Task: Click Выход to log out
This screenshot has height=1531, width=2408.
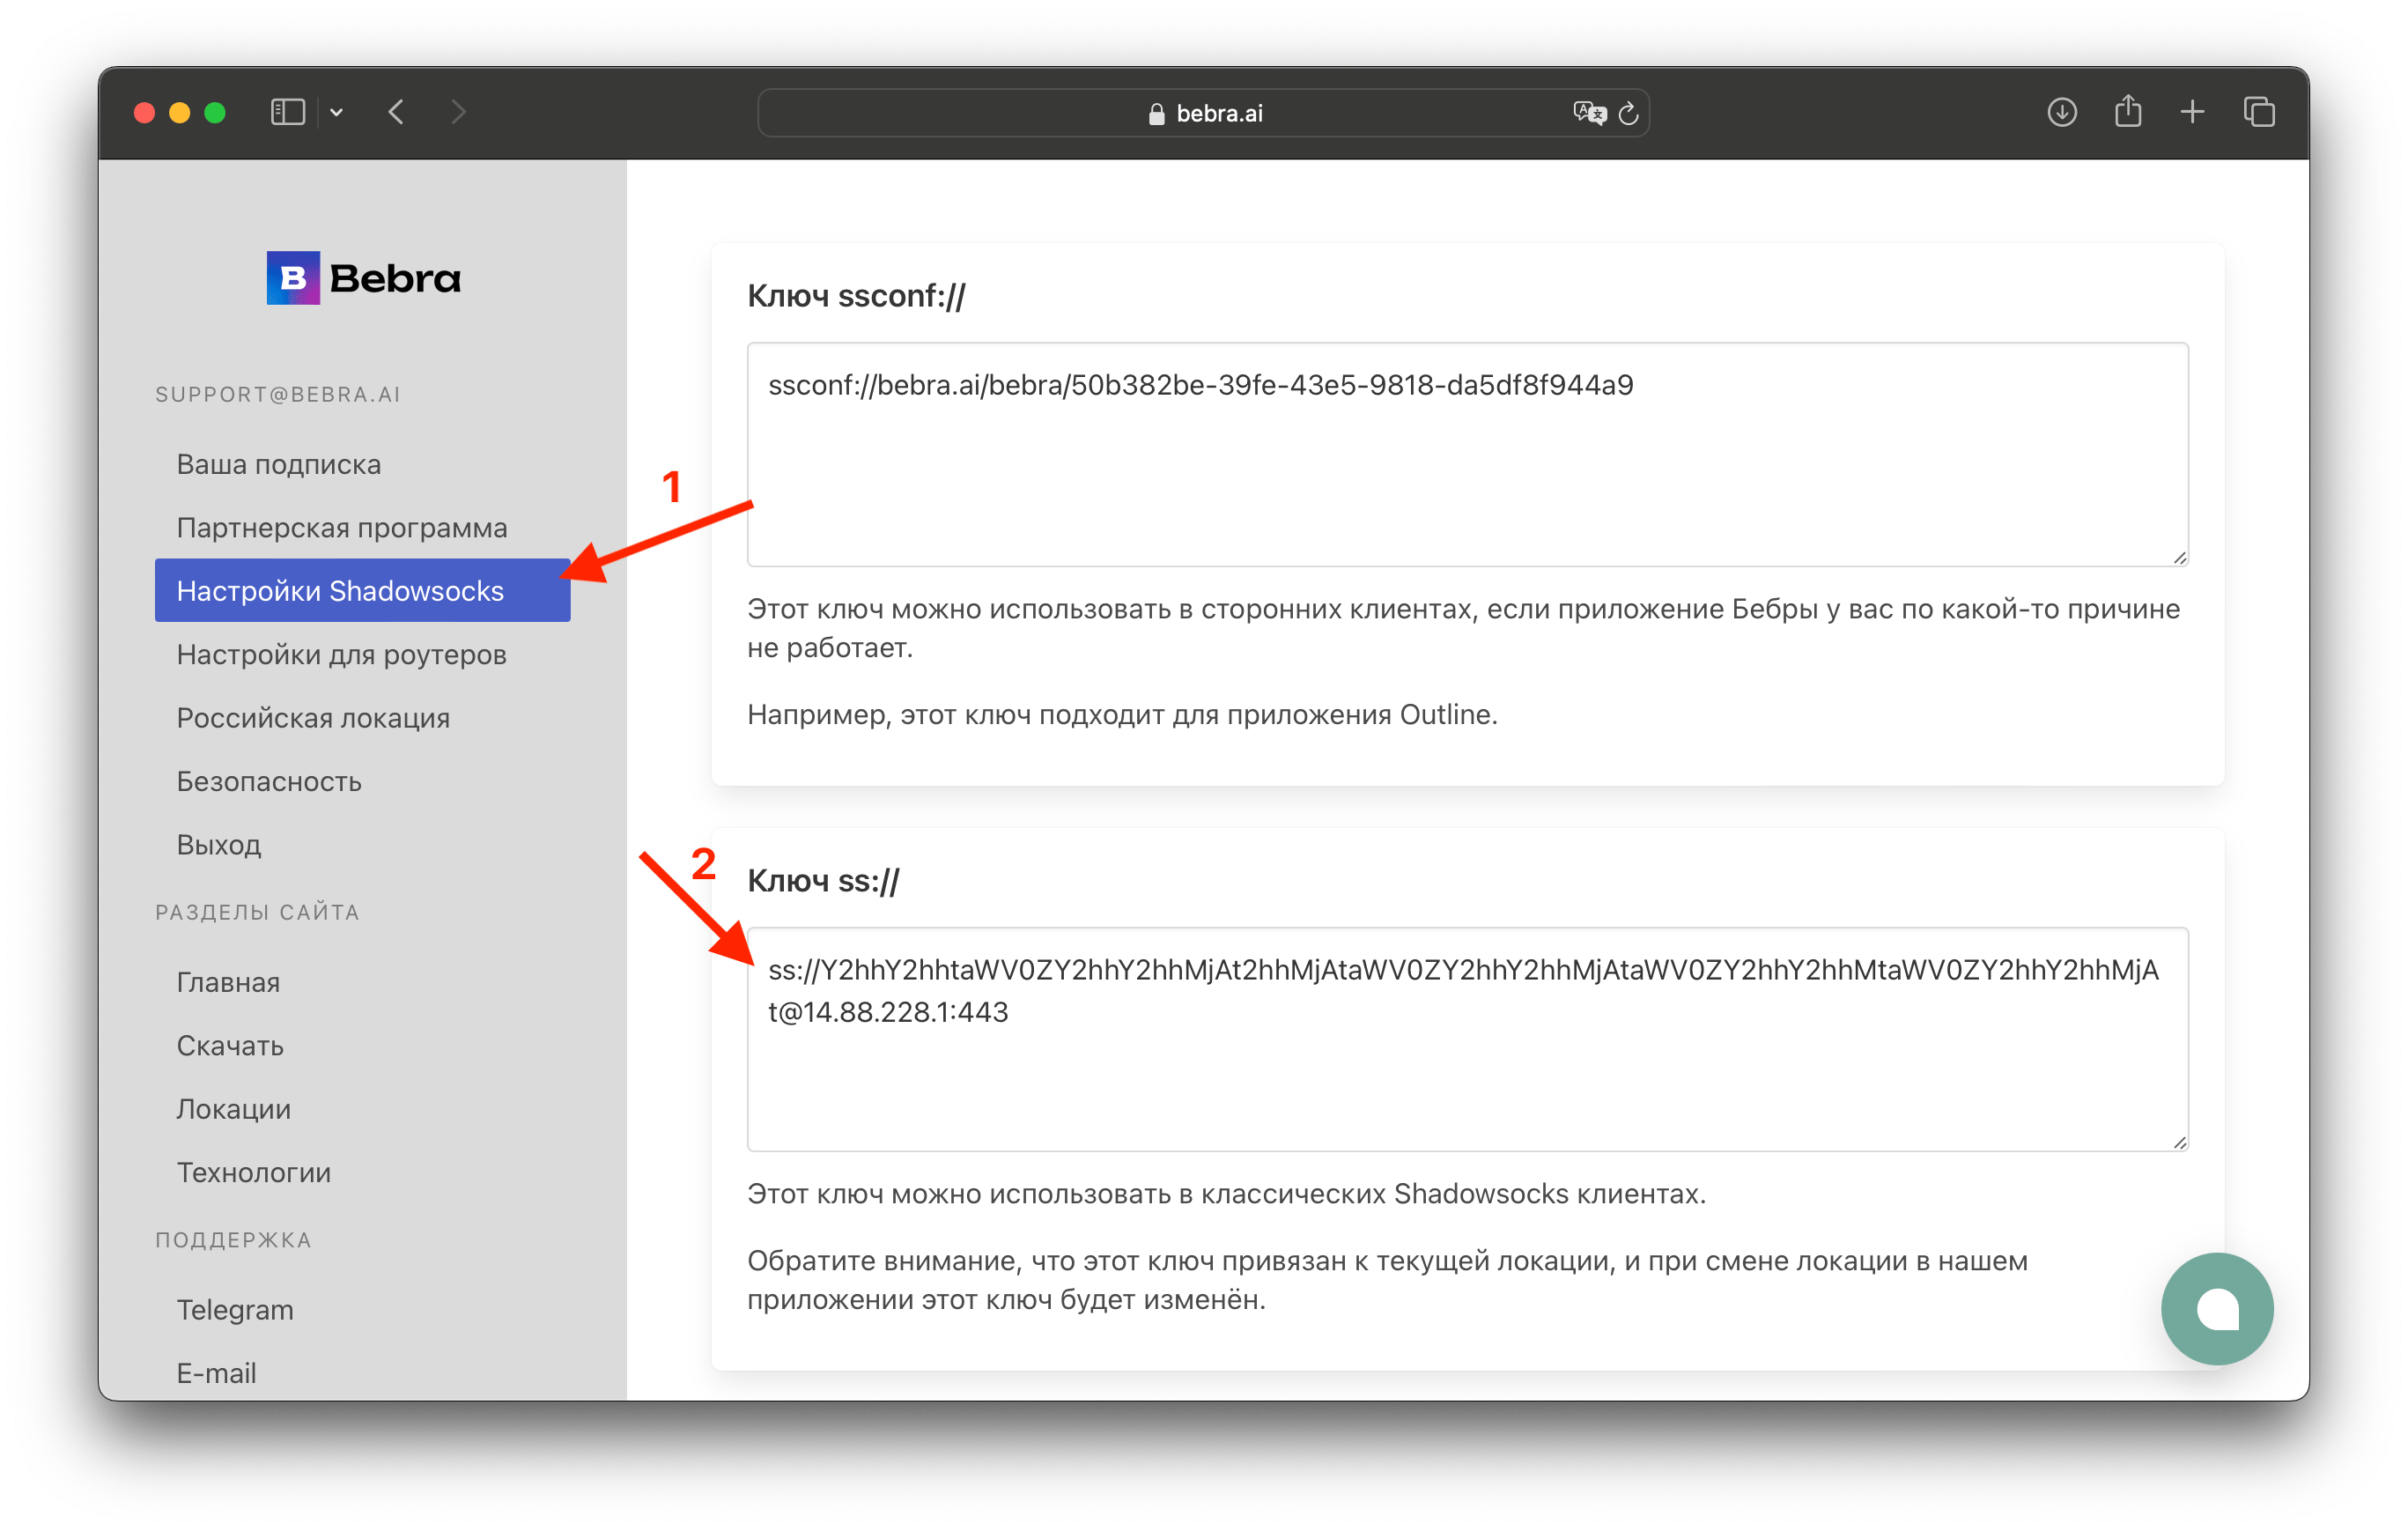Action: (x=218, y=844)
